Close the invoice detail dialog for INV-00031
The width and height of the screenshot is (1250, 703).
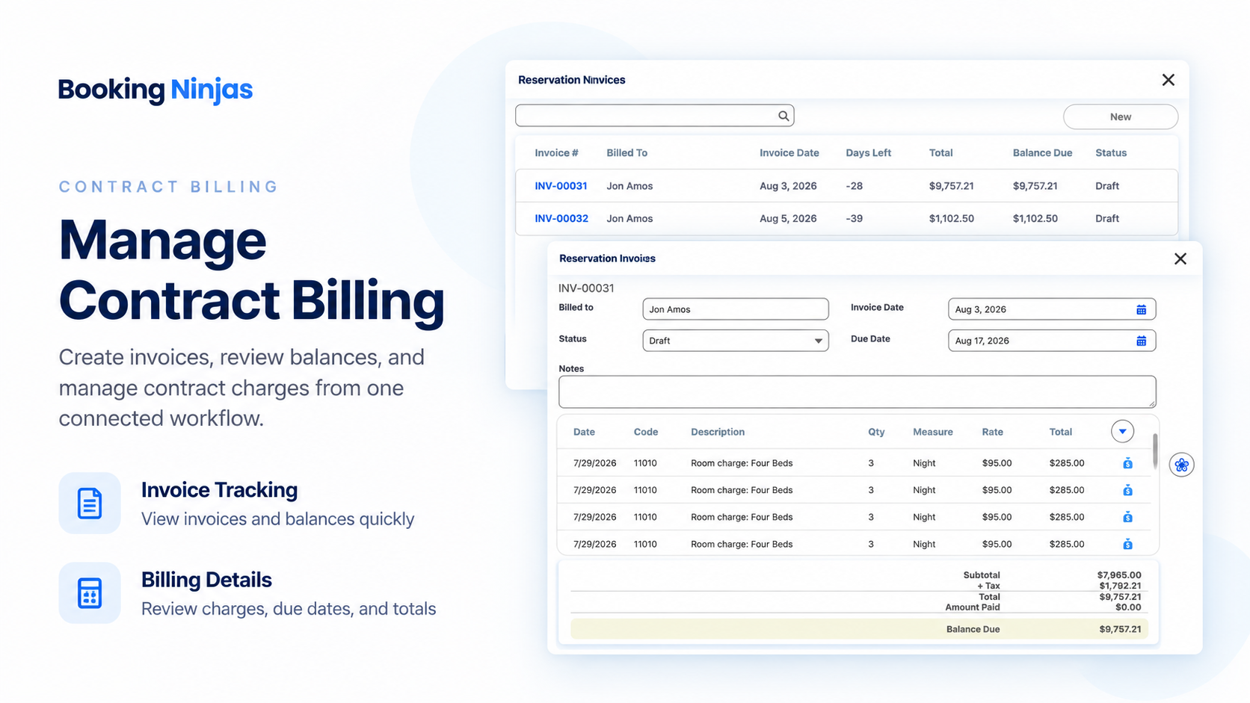tap(1180, 258)
